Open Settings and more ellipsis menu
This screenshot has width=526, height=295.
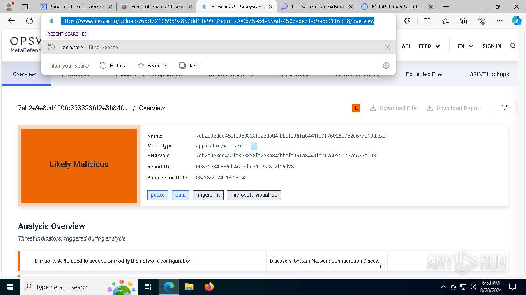500,21
